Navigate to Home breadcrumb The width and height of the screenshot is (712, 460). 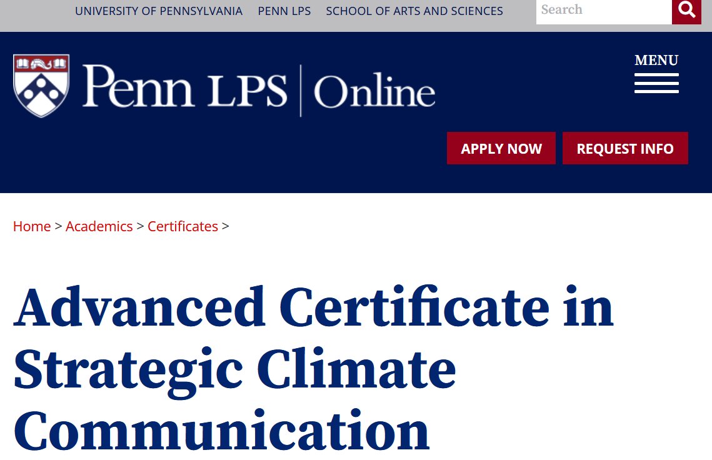coord(32,226)
